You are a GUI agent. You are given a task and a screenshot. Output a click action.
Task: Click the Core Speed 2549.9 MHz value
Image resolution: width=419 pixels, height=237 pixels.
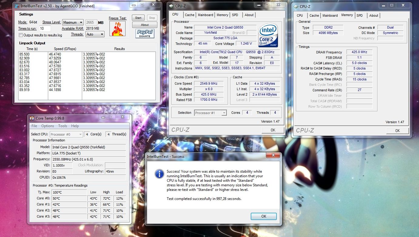209,83
